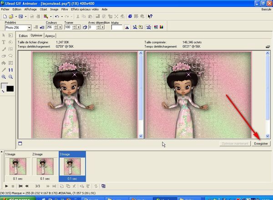This screenshot has width=273, height=200.
Task: Select the Paint brush tool
Action: (x=4, y=49)
